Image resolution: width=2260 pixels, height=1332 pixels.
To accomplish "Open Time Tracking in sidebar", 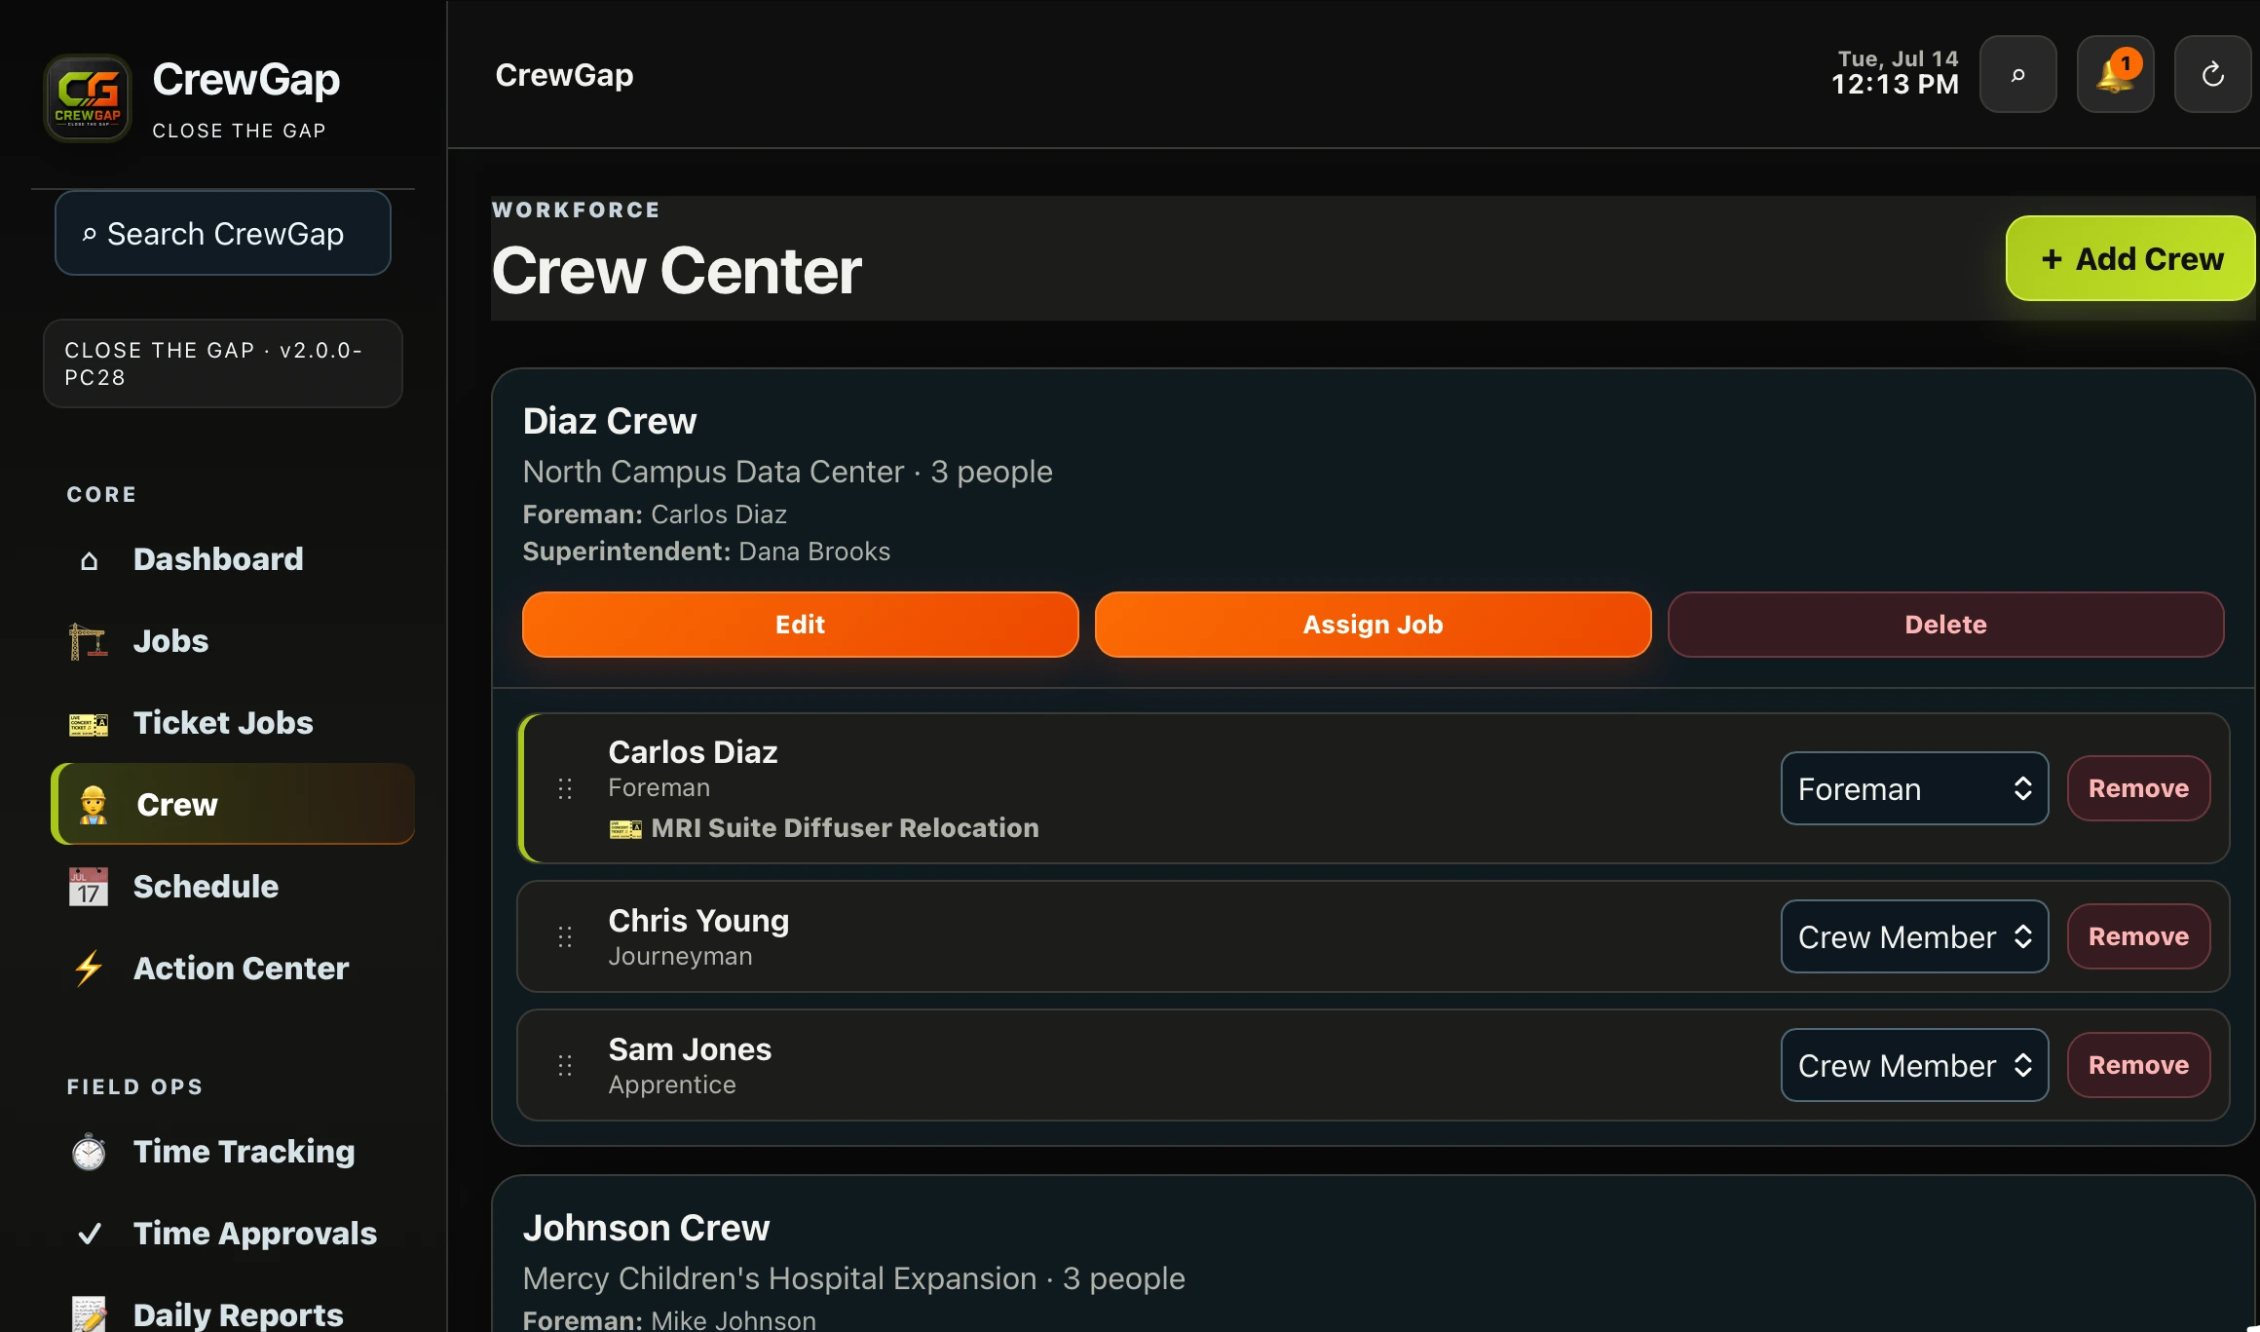I will [233, 1152].
